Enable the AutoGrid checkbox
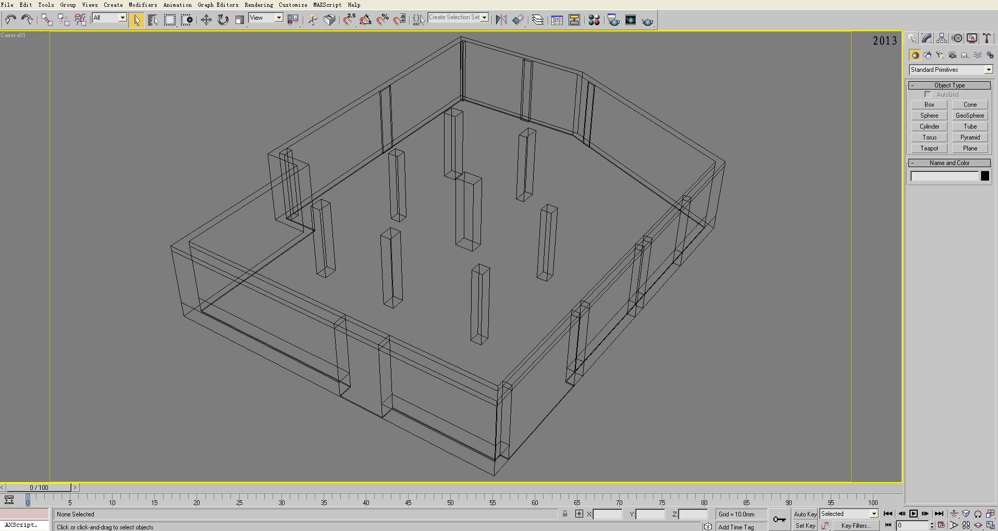This screenshot has height=531, width=998. coord(928,95)
